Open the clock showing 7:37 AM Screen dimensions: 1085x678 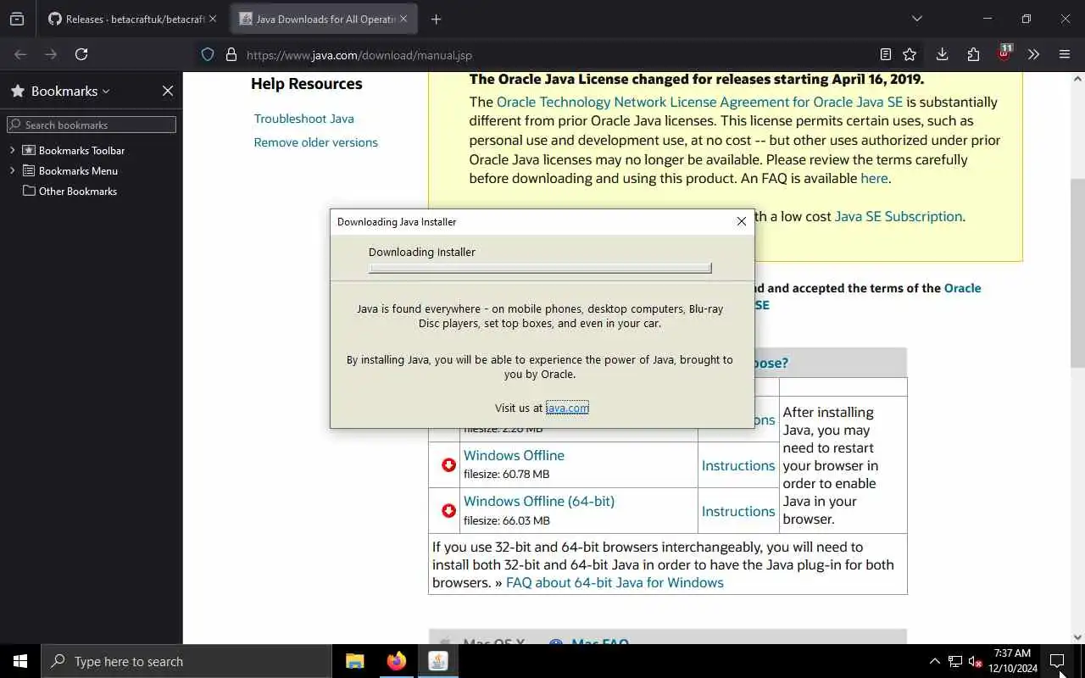pyautogui.click(x=1013, y=661)
